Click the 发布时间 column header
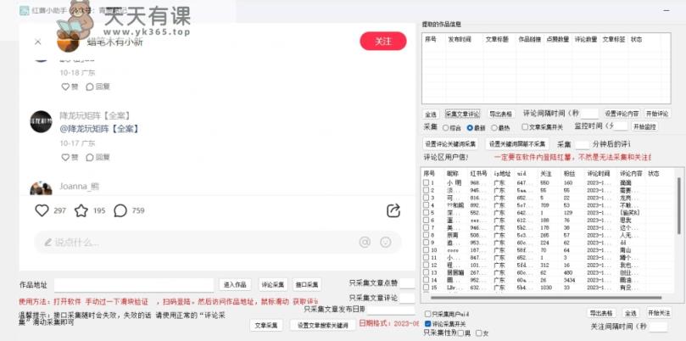Image resolution: width=686 pixels, height=341 pixels. (x=460, y=39)
